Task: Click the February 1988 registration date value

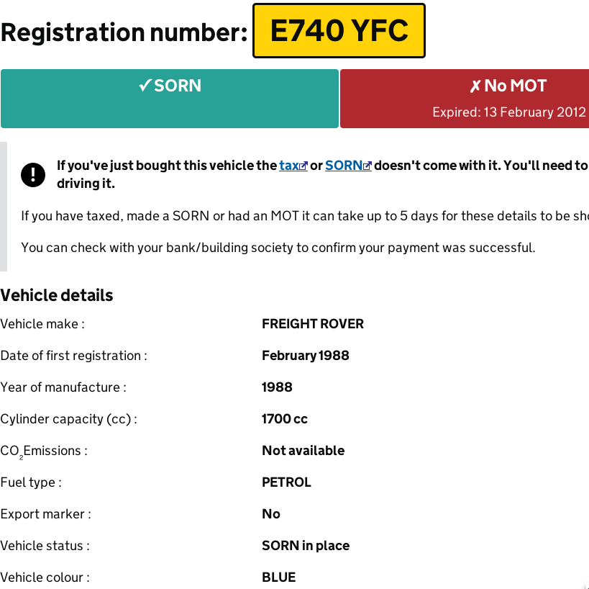Action: point(306,356)
